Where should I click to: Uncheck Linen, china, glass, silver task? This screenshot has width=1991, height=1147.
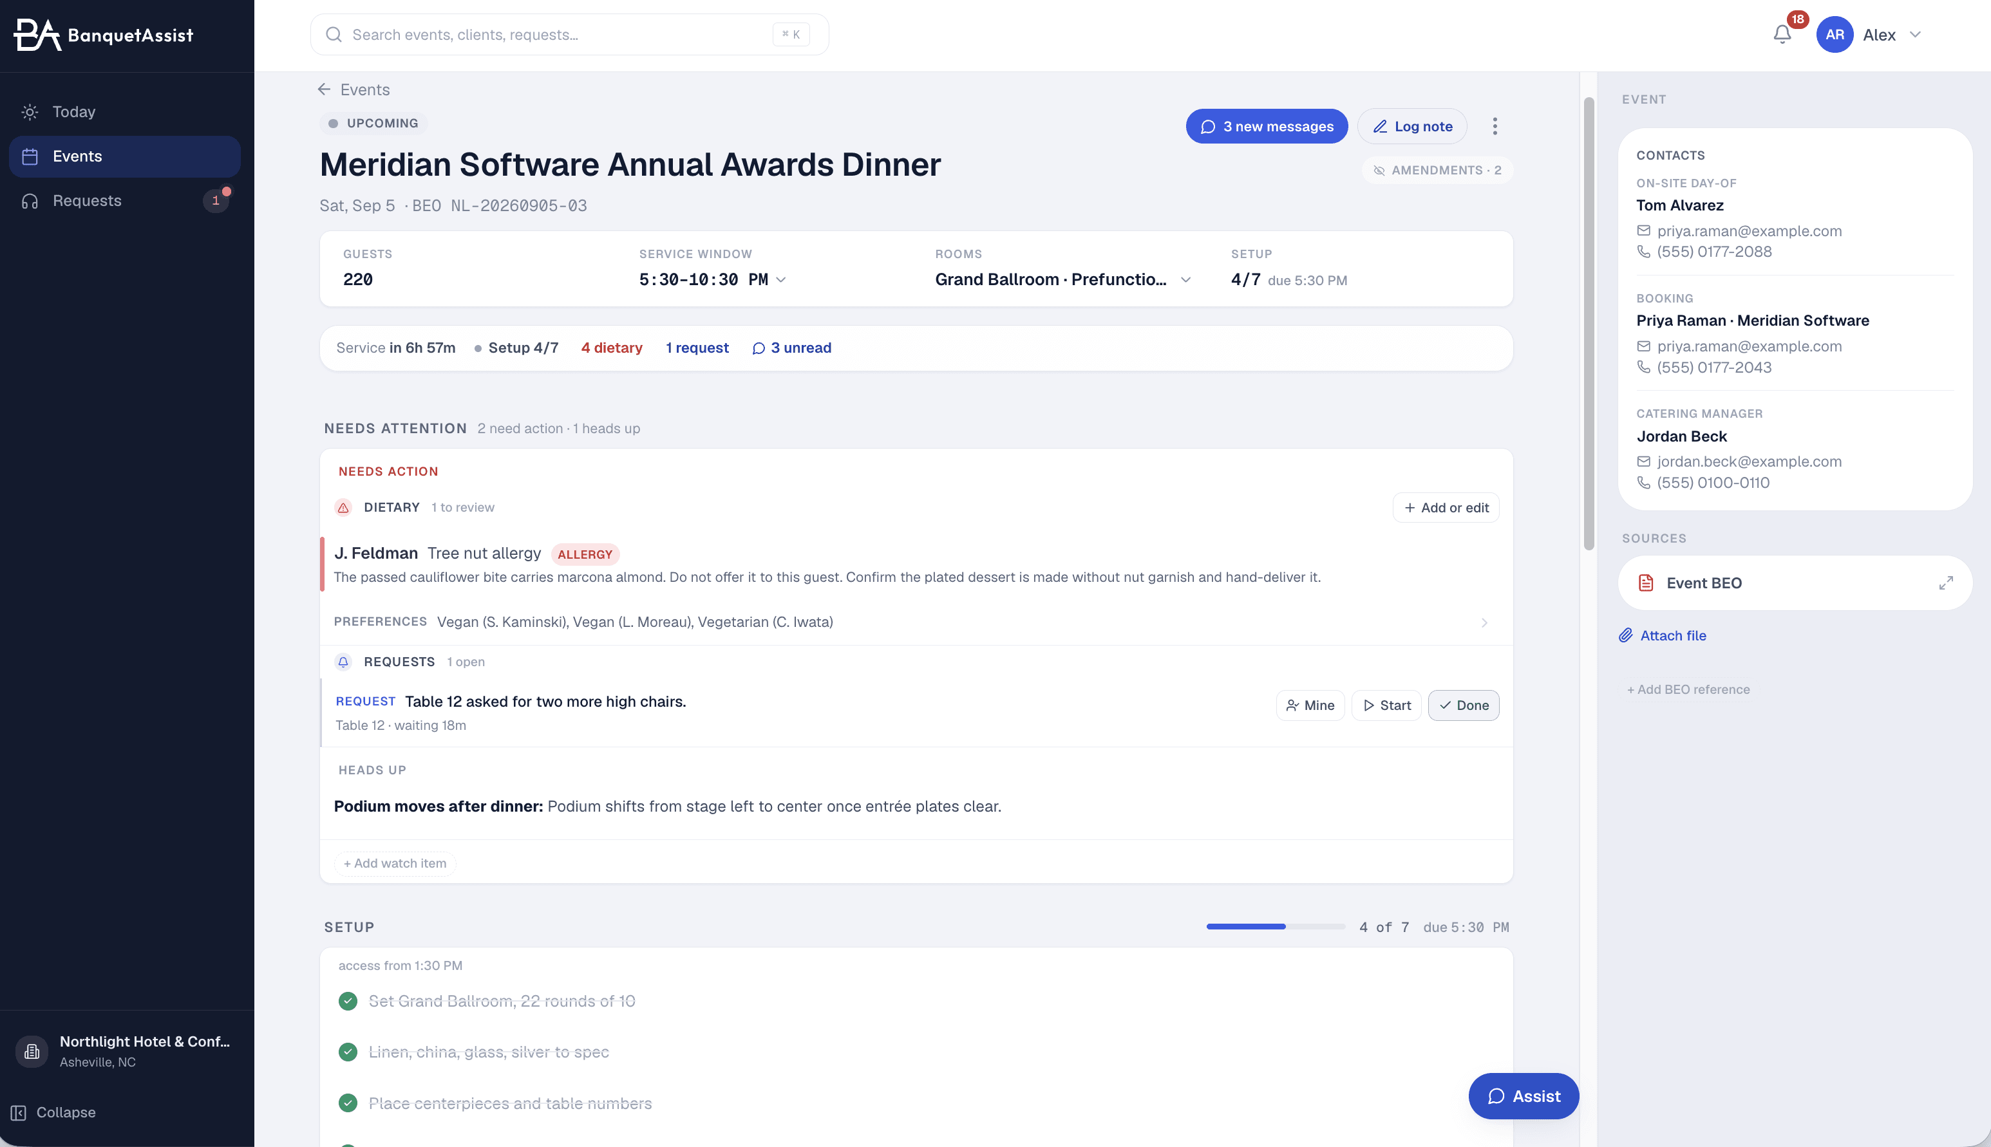[x=348, y=1052]
